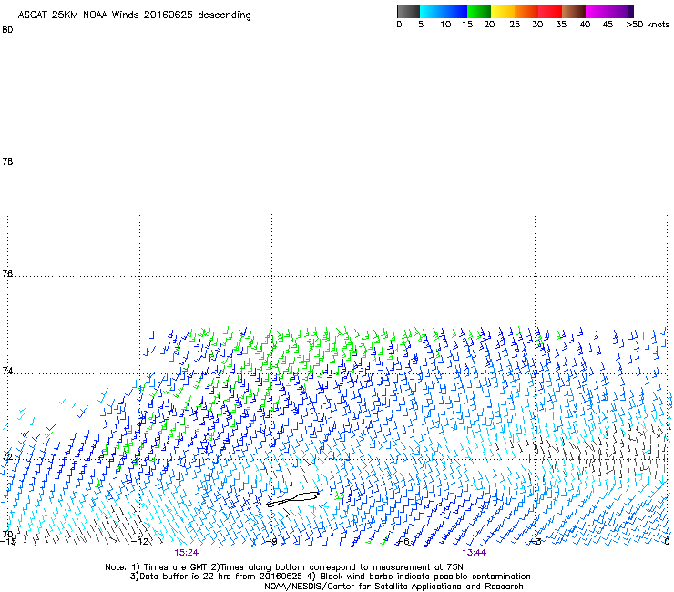Click the NOAA/NESDIS credit text line
This screenshot has width=674, height=592.
(393, 587)
